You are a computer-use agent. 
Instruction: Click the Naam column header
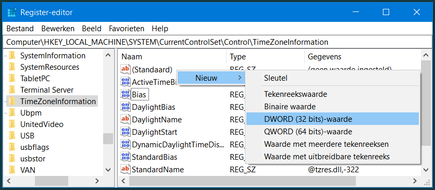click(x=172, y=57)
